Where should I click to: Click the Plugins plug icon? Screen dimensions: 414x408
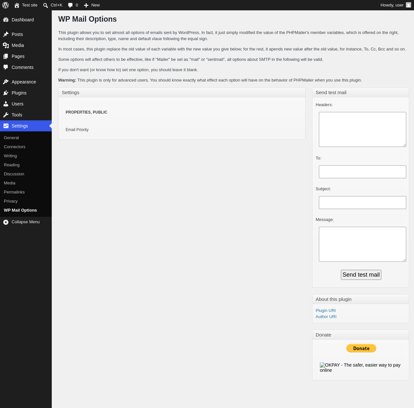(6, 93)
